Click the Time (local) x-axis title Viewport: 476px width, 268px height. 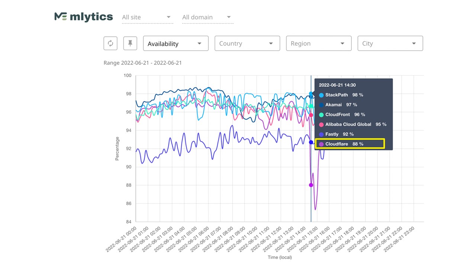[x=280, y=257]
